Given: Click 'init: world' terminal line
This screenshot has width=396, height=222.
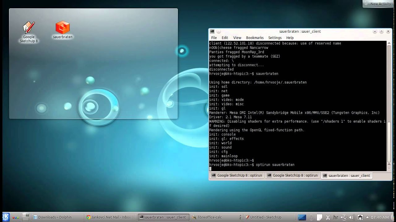Looking at the screenshot, I should (220, 143).
